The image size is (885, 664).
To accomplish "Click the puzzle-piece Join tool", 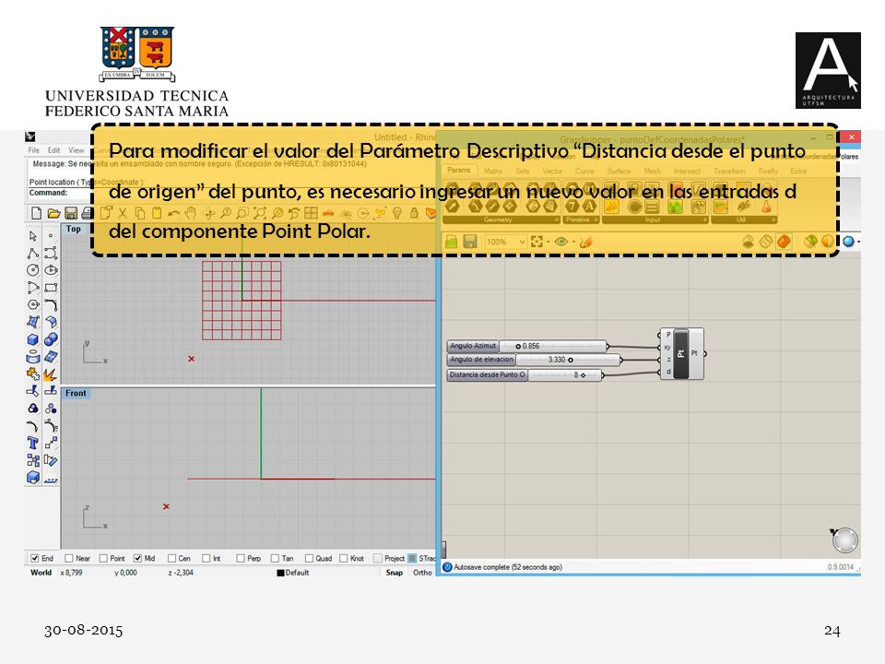I will [x=33, y=373].
